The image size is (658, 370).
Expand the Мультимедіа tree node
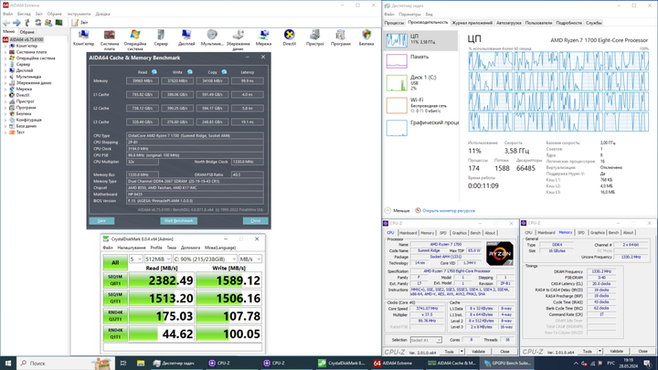pyautogui.click(x=5, y=77)
